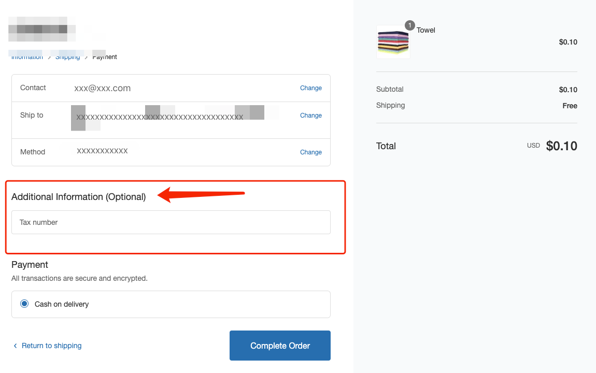Click the quantity badge on the towel image
The height and width of the screenshot is (373, 596).
(410, 25)
